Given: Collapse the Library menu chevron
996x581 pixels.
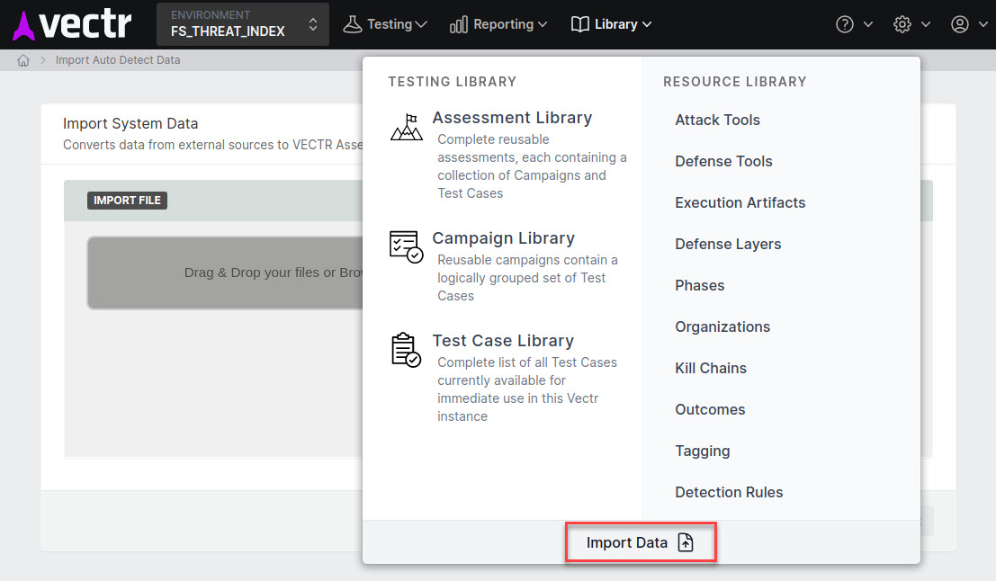Looking at the screenshot, I should [647, 24].
